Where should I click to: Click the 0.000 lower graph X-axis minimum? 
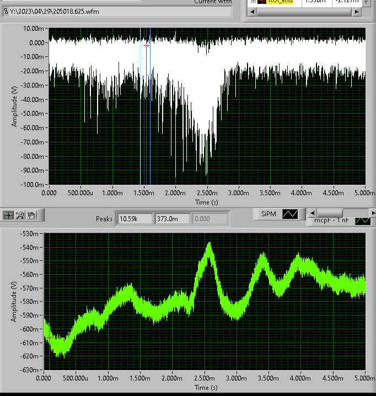point(44,378)
